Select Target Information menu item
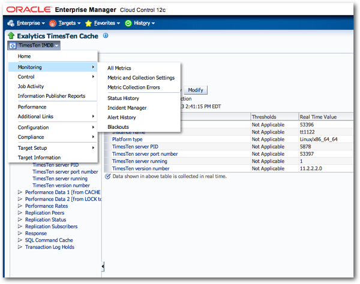 (x=53, y=158)
